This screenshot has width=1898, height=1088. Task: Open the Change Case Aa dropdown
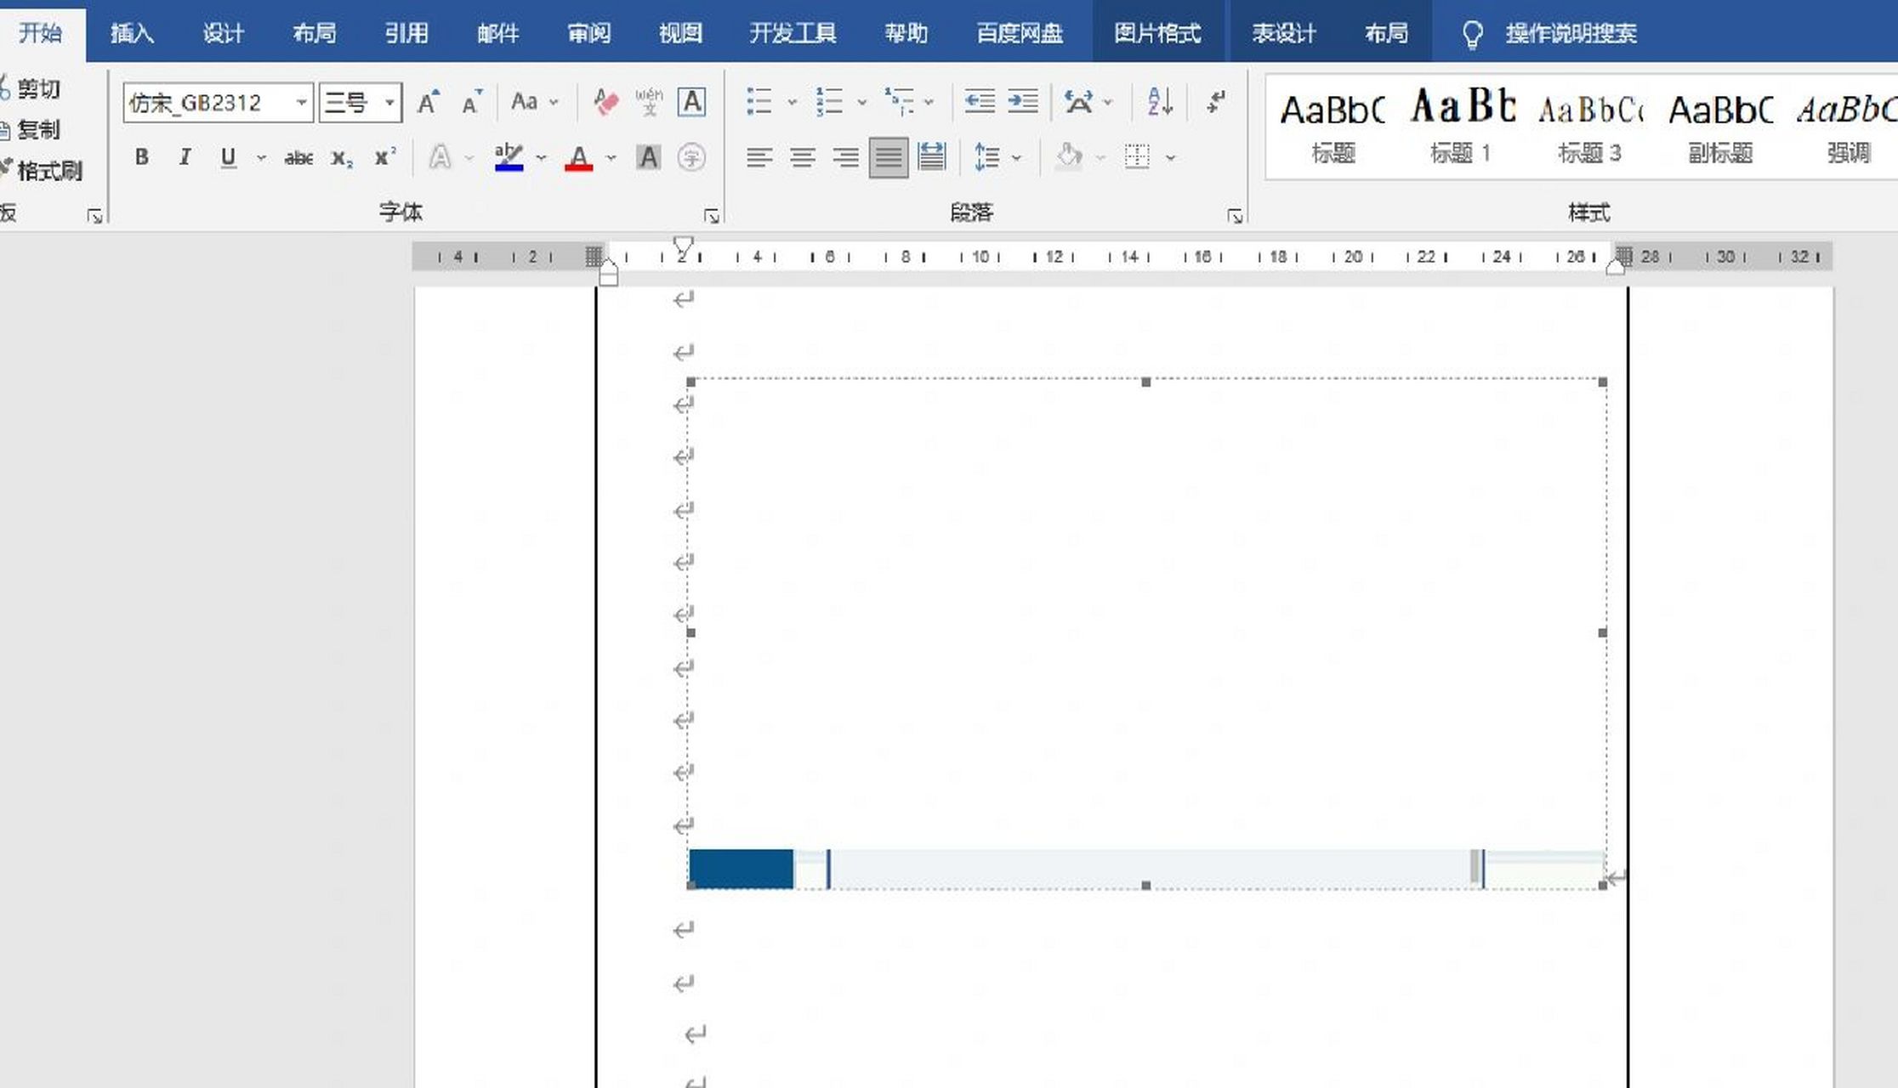tap(533, 102)
